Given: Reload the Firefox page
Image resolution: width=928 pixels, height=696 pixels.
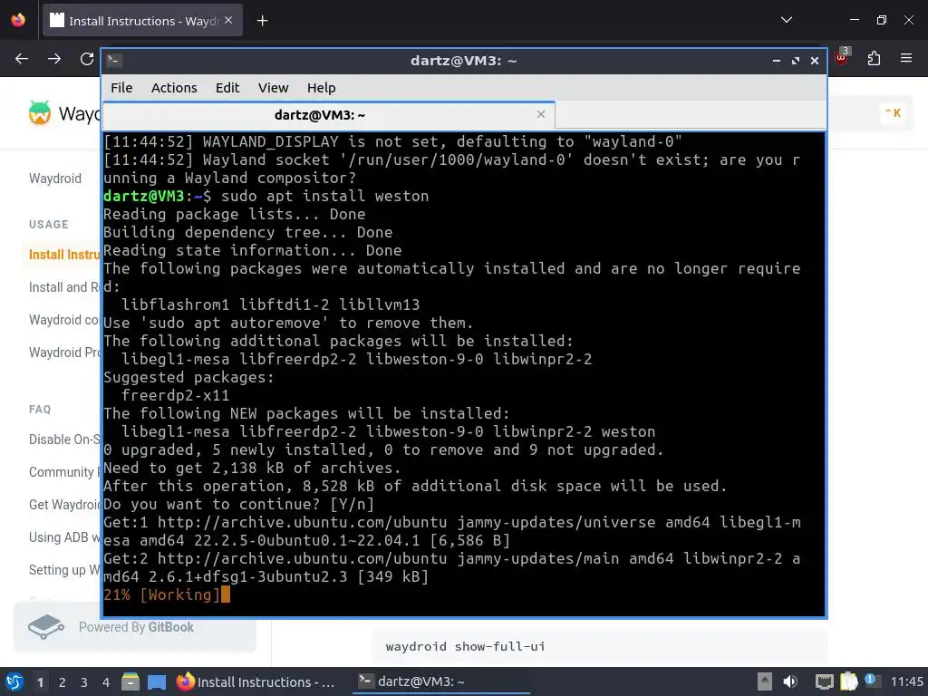Looking at the screenshot, I should coord(87,59).
